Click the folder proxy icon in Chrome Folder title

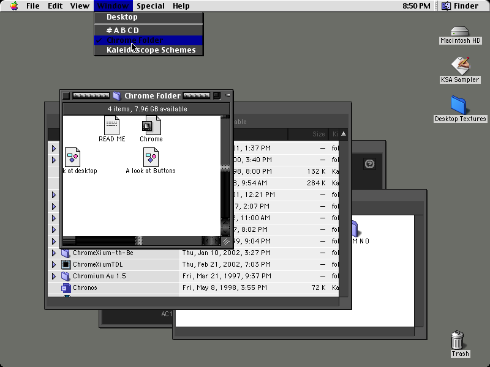[116, 96]
